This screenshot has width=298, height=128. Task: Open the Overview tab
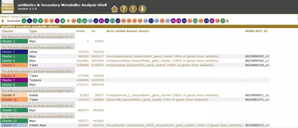click(x=13, y=21)
